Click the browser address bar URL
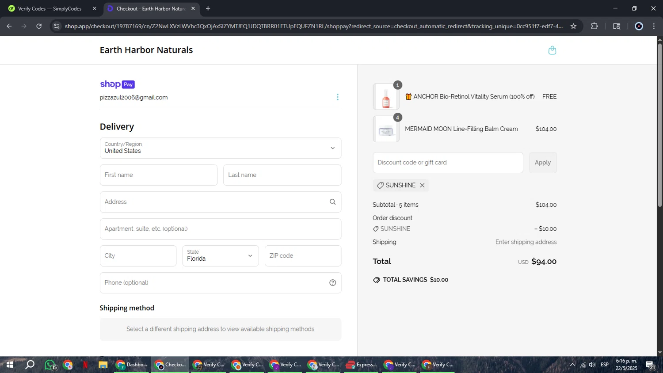This screenshot has height=373, width=663. [x=314, y=26]
